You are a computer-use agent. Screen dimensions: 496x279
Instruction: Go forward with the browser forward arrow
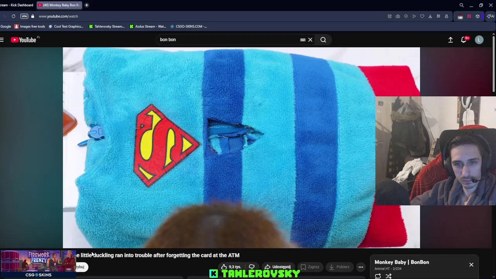(4, 16)
